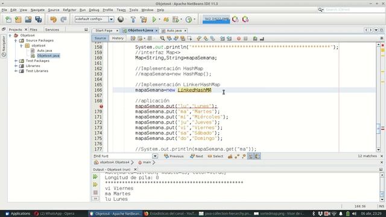Click the Re-run green arrows output icon
386x217 pixels.
[x=95, y=177]
